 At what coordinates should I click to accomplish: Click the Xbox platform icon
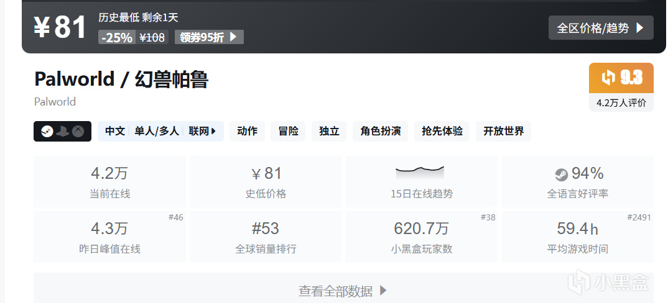coord(78,132)
